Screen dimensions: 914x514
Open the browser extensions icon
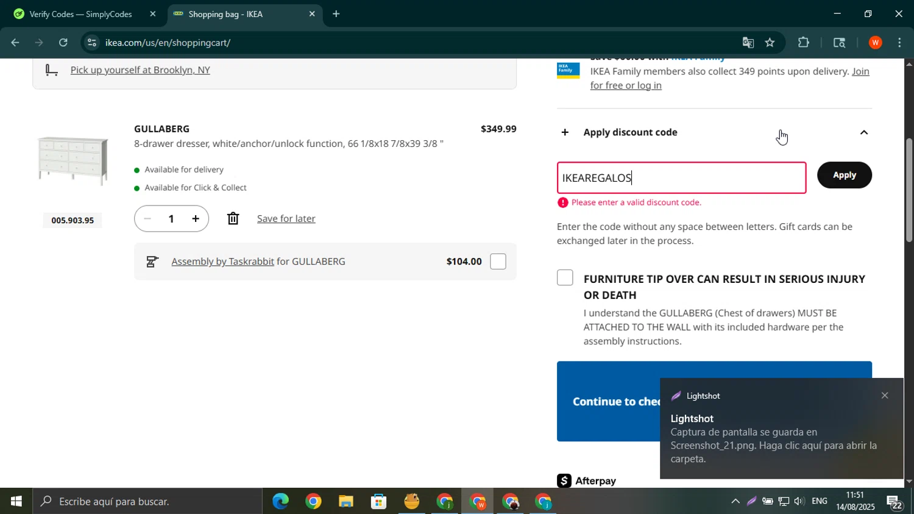pyautogui.click(x=804, y=43)
